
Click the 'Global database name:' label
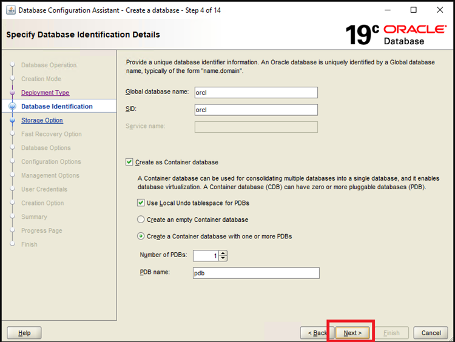(157, 92)
